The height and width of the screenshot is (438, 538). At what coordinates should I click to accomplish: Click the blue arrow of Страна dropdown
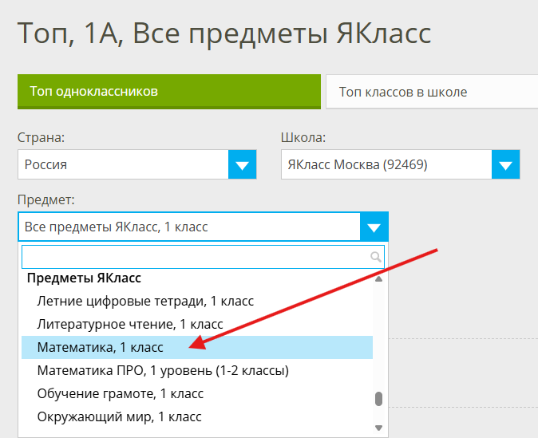[242, 164]
